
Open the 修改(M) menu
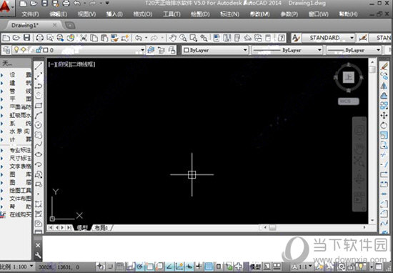click(x=259, y=14)
